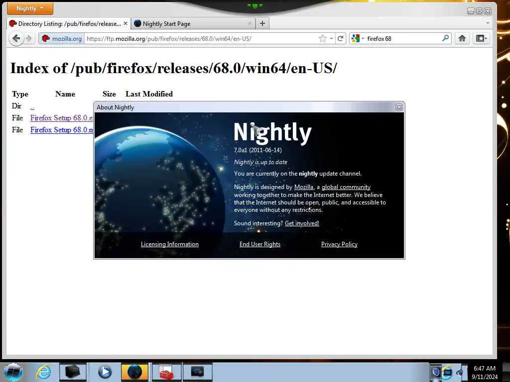
Task: Open the black folder taskbar icon
Action: tap(73, 372)
